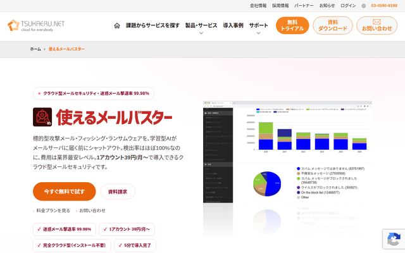Viewport: 405px width, 253px height.
Task: Expand the 製品・サービス dropdown chevron
Action: click(201, 33)
